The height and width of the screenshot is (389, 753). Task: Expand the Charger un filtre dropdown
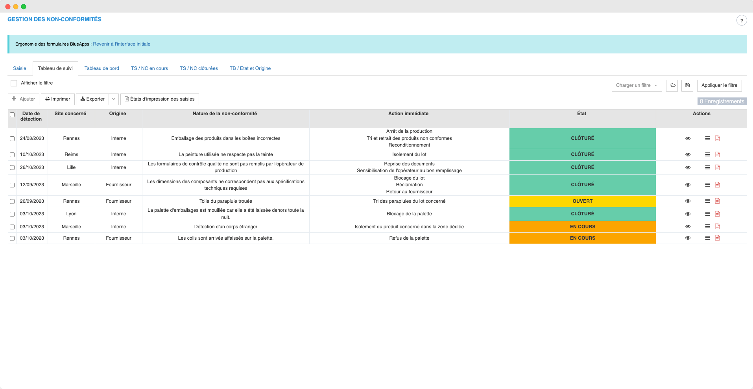click(637, 85)
